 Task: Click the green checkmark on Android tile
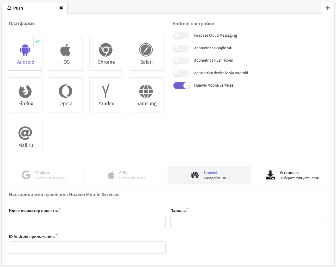[38, 41]
